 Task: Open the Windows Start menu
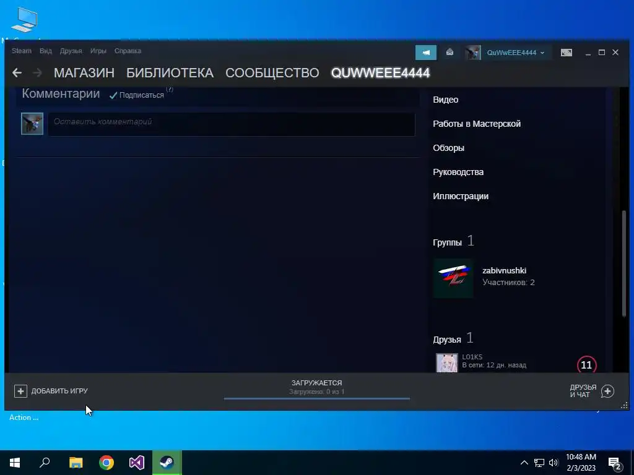tap(15, 463)
